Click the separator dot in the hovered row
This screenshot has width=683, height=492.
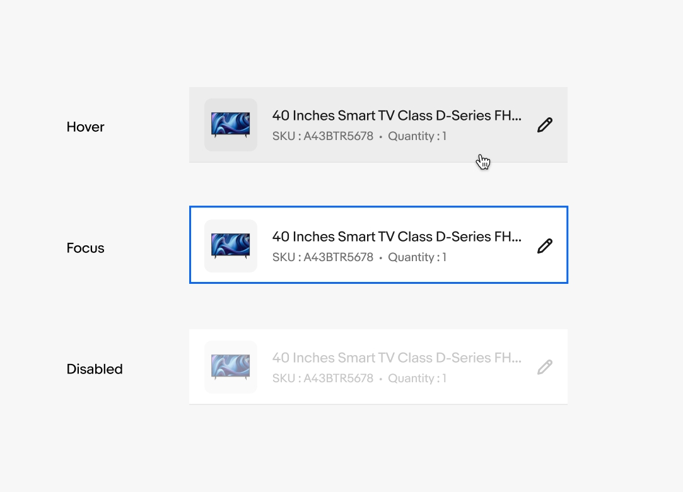coord(381,137)
